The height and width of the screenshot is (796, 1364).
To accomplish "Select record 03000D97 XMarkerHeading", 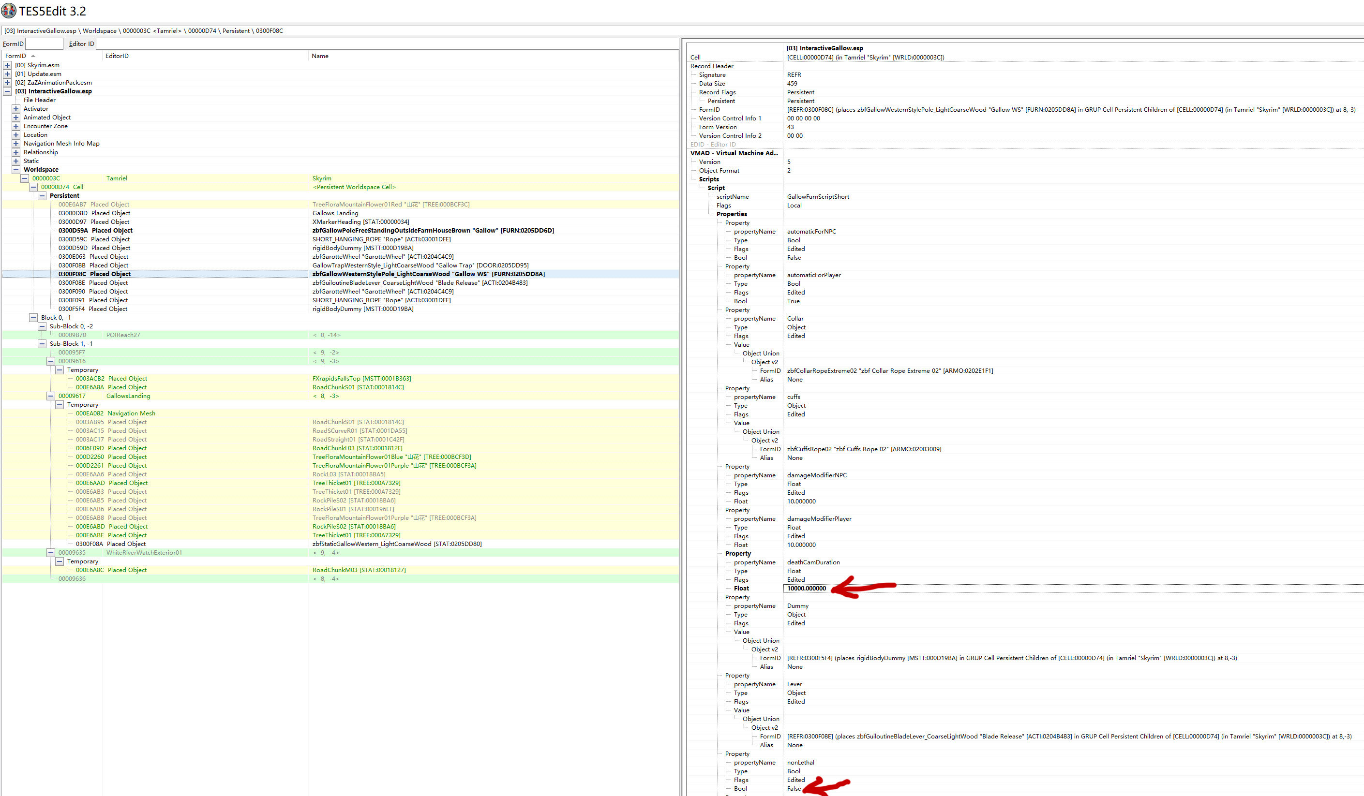I will [x=341, y=222].
